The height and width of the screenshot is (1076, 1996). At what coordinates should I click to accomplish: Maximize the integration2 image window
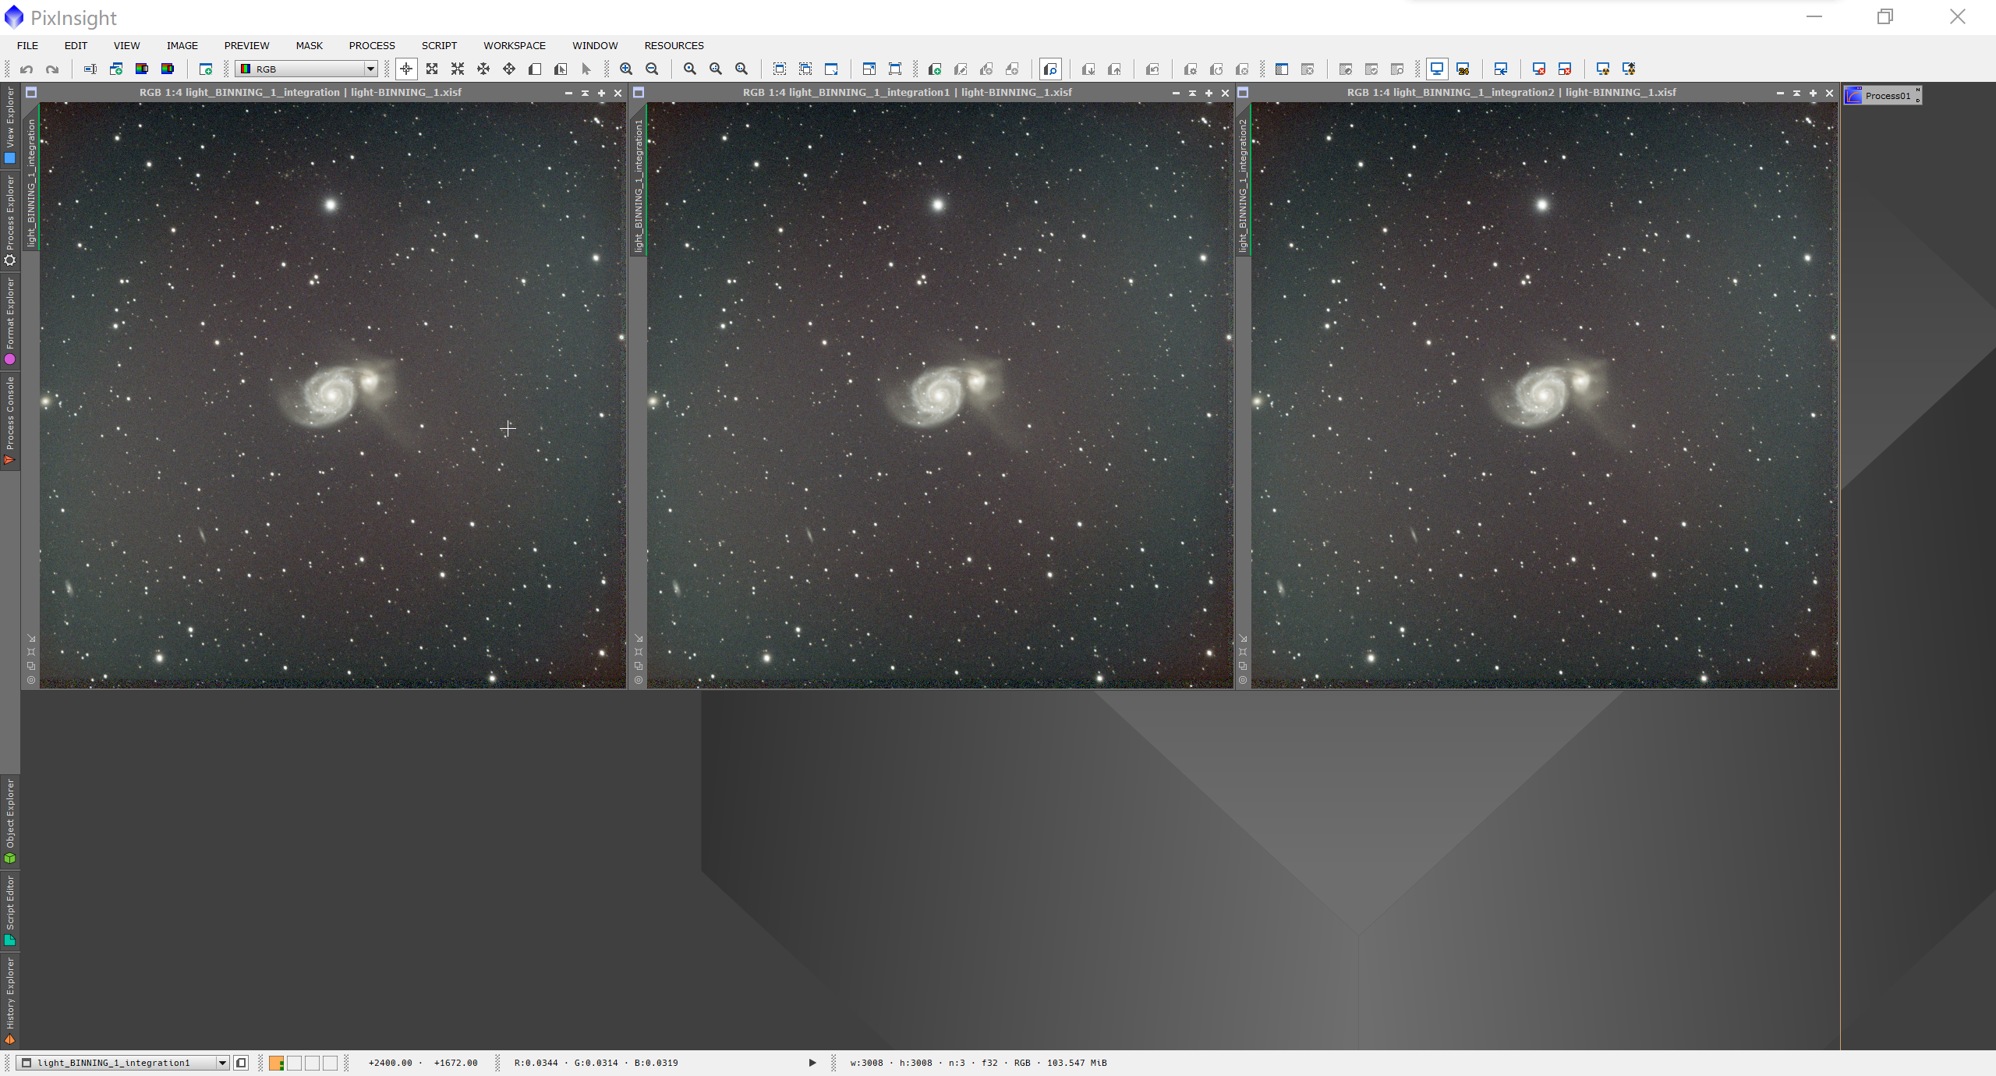[1813, 93]
